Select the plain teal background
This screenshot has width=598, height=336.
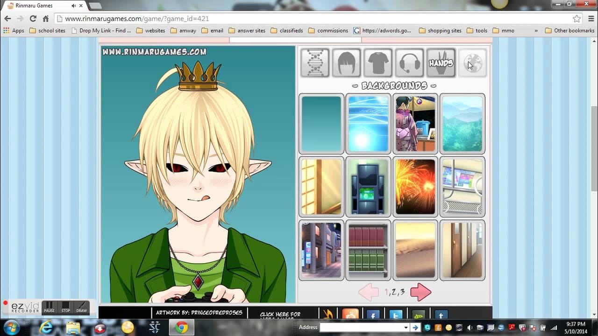[321, 124]
